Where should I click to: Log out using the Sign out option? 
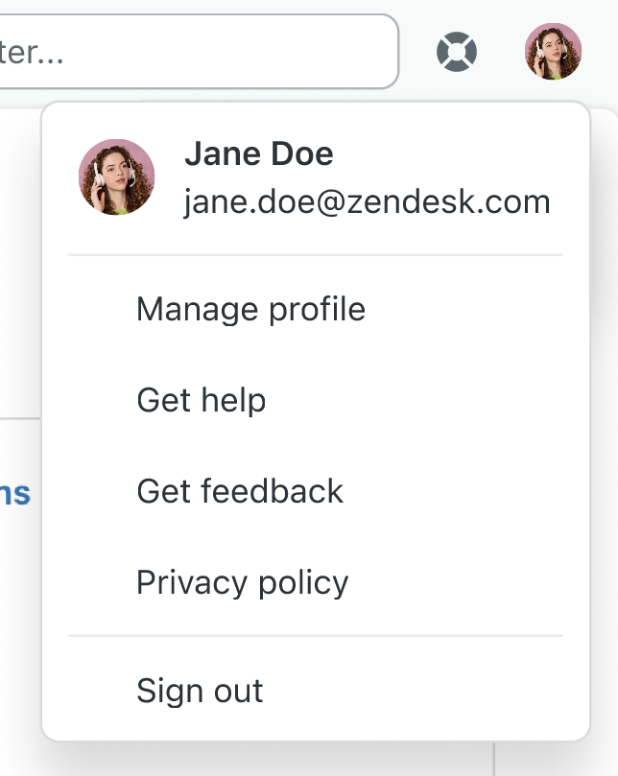316,691
